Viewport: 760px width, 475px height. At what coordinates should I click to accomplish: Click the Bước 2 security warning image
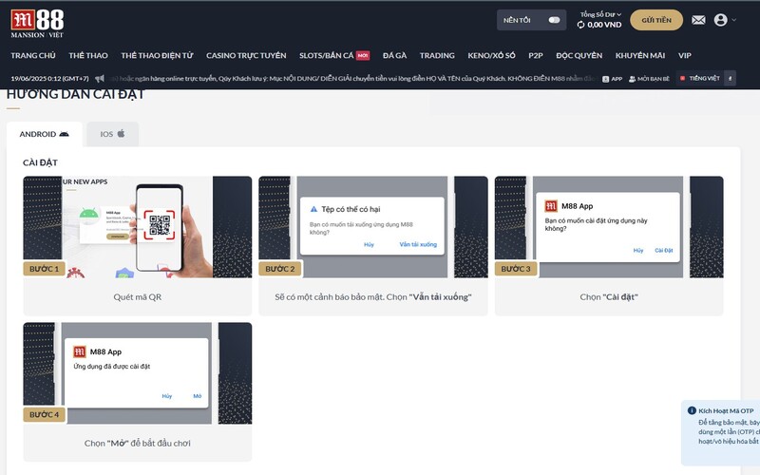pyautogui.click(x=373, y=227)
